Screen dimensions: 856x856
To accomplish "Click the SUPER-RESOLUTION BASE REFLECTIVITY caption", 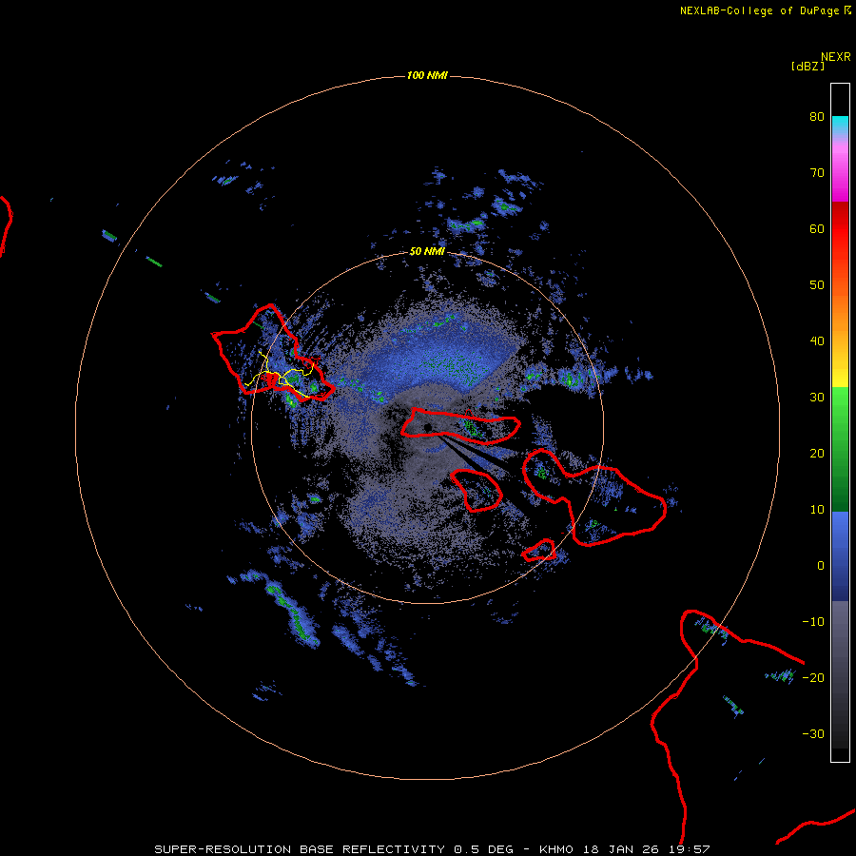I will point(300,849).
